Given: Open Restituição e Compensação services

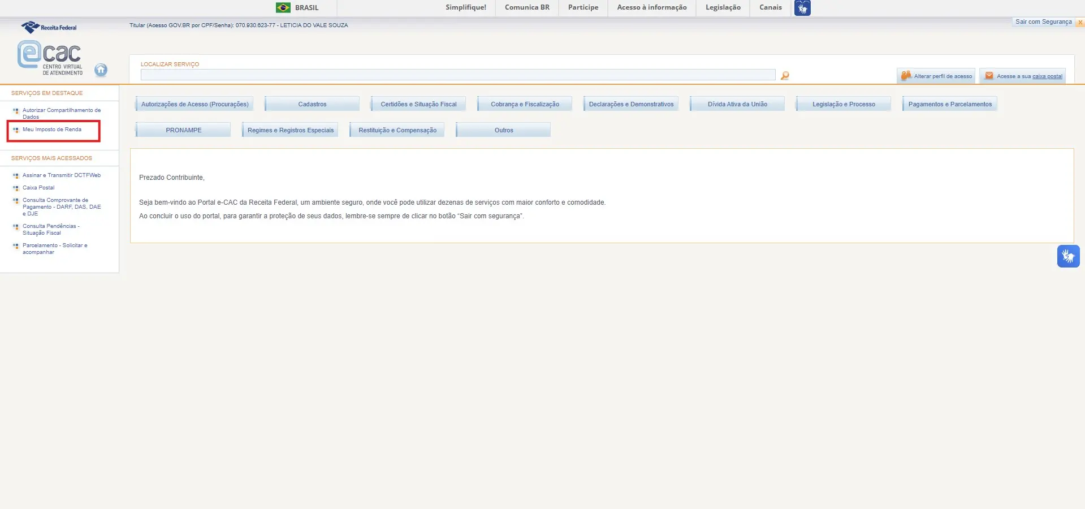Looking at the screenshot, I should coord(397,130).
